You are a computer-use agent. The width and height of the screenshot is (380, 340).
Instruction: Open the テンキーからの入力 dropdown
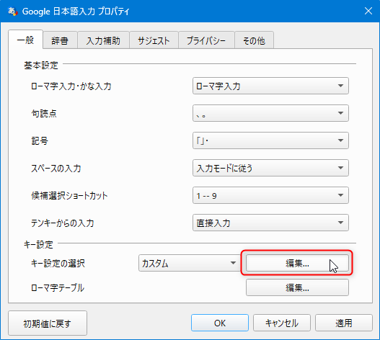[x=270, y=223]
